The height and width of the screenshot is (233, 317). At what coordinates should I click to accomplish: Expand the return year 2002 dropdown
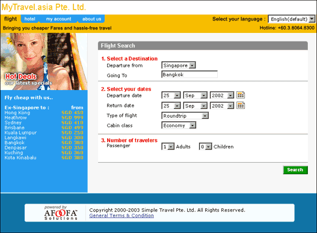tap(222, 106)
